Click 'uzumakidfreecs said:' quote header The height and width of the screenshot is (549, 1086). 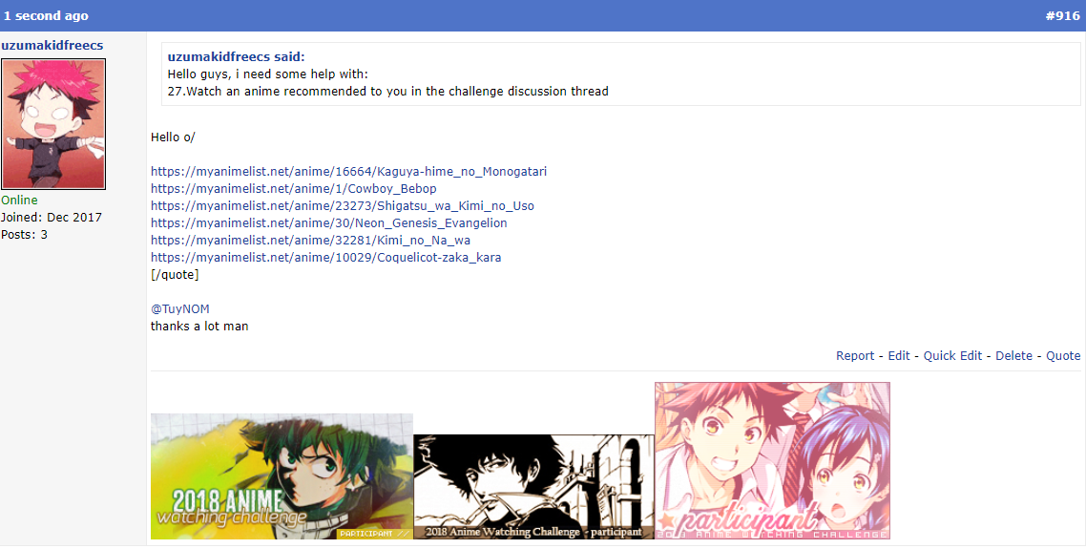236,57
